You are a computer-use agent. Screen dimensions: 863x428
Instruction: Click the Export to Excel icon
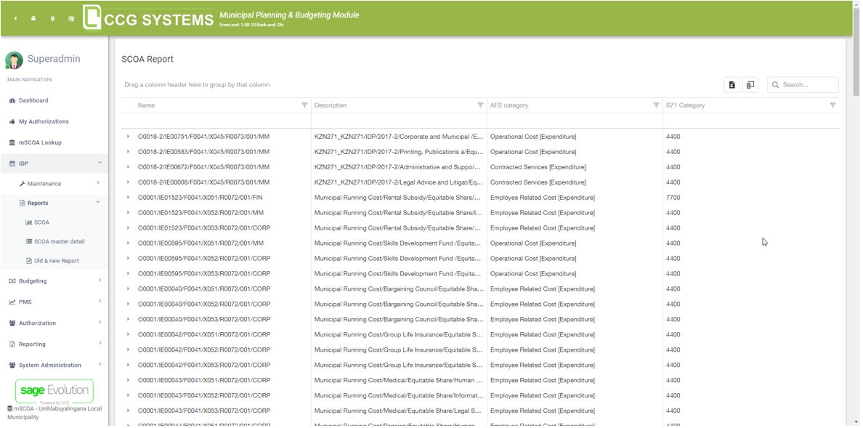coord(732,85)
